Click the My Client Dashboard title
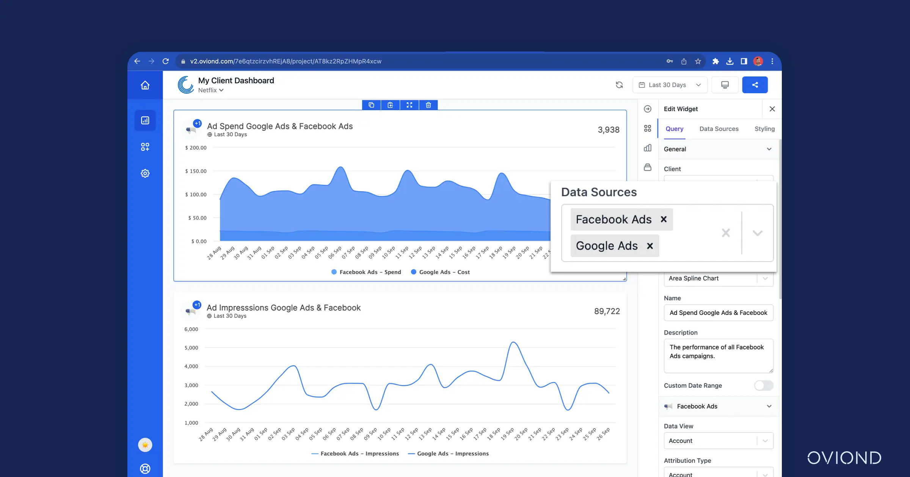This screenshot has height=477, width=910. pos(236,80)
